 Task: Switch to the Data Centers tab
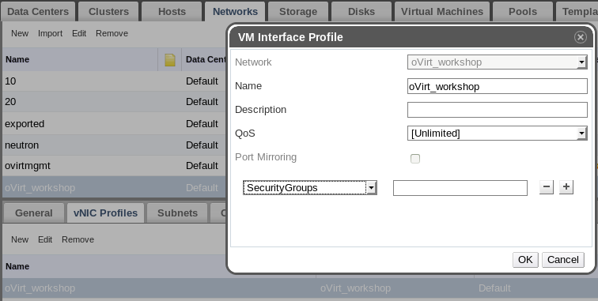pyautogui.click(x=38, y=11)
